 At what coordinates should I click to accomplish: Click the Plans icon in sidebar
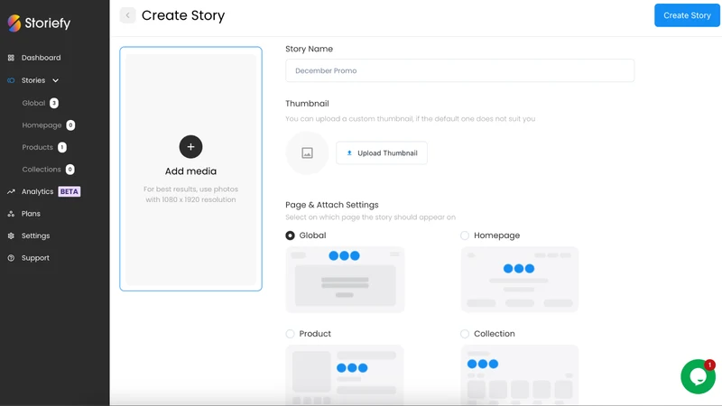[x=11, y=214]
